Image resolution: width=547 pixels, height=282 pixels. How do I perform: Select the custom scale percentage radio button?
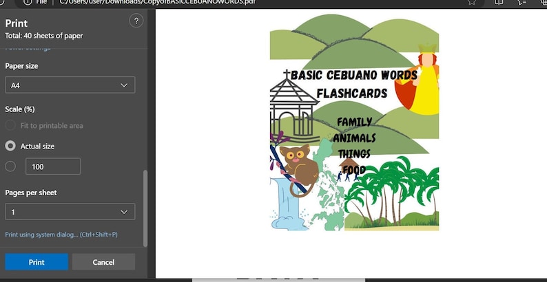tap(10, 166)
